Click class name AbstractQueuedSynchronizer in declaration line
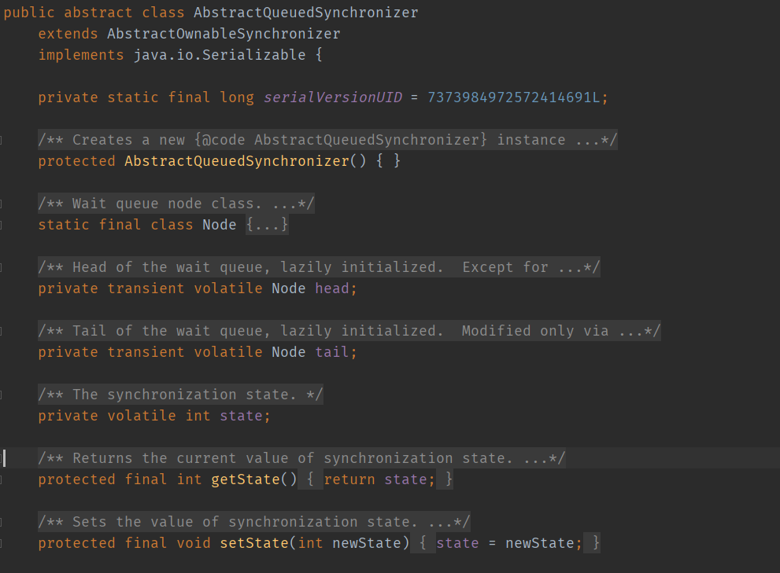780x573 pixels. click(x=306, y=13)
